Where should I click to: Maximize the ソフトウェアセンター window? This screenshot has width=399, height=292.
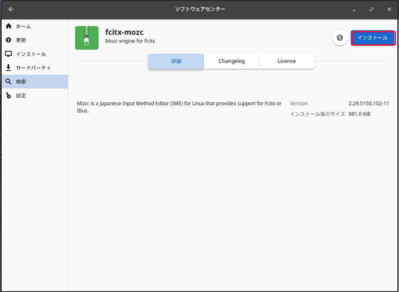tap(372, 9)
